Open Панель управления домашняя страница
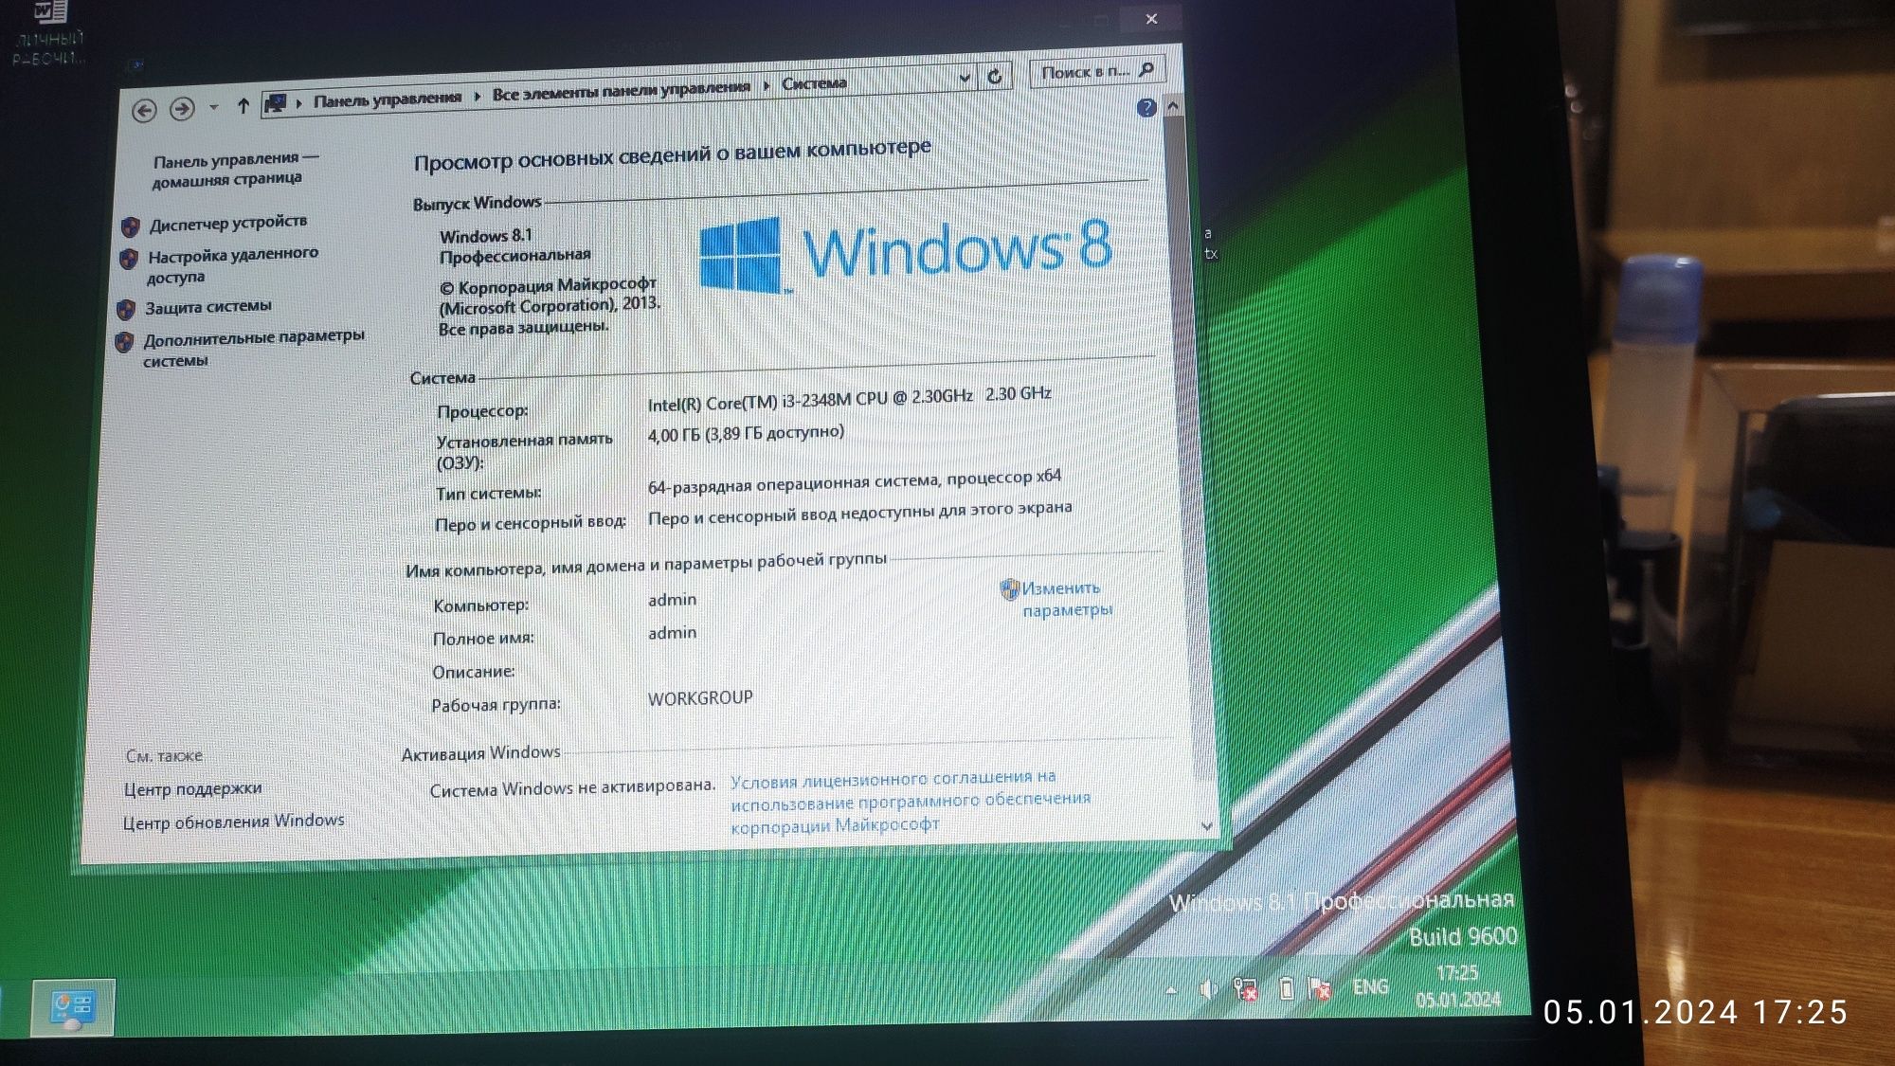This screenshot has width=1895, height=1066. tap(234, 169)
